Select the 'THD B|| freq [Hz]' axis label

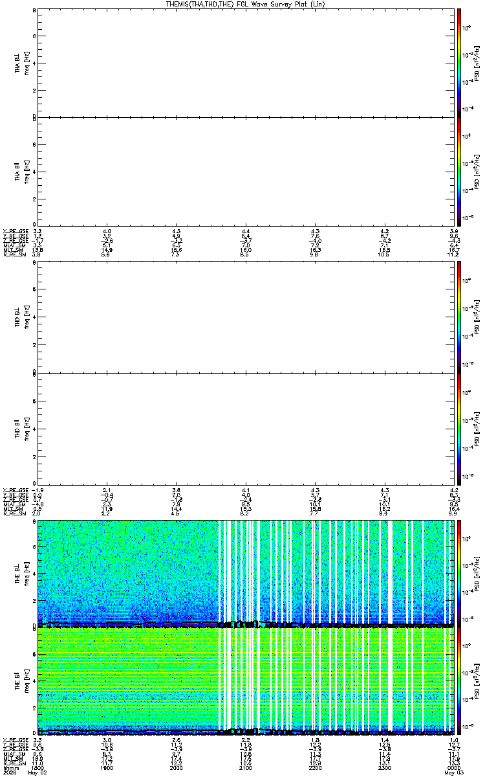coord(22,428)
